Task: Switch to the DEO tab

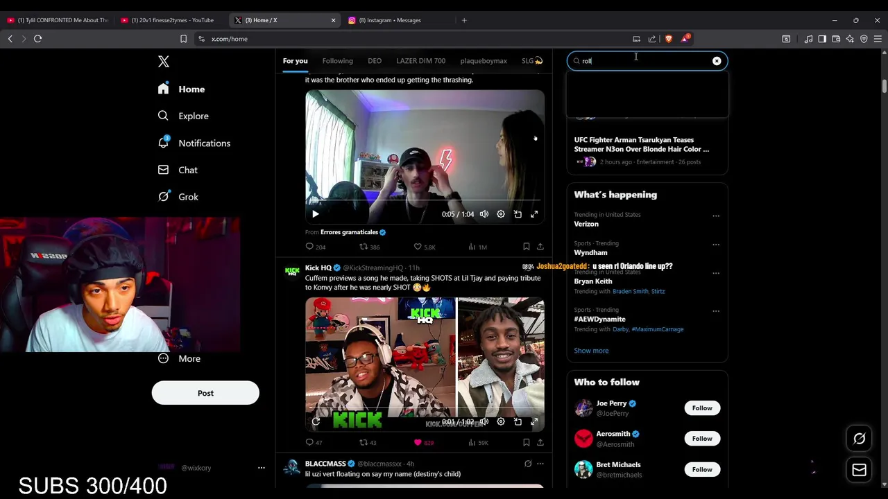Action: click(375, 61)
